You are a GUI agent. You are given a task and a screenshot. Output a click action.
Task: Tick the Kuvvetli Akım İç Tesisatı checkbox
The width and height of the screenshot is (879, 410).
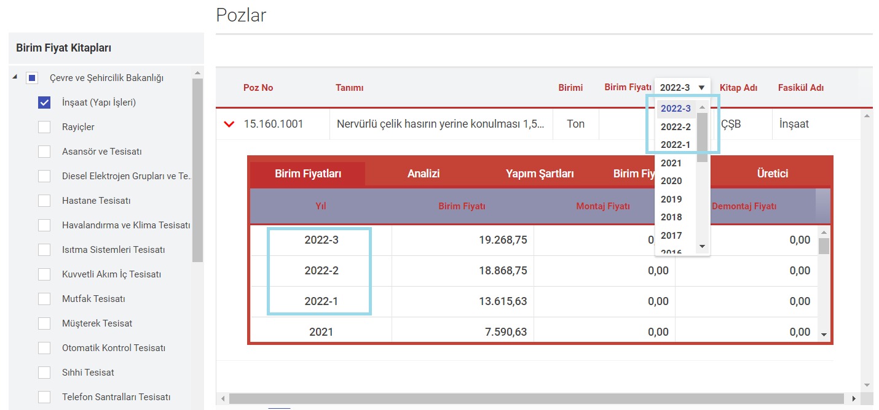[x=44, y=274]
